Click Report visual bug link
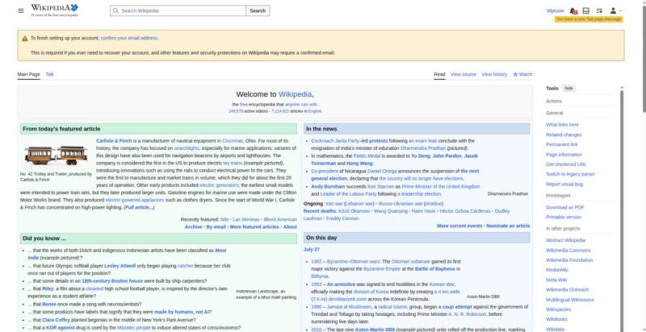 564,184
